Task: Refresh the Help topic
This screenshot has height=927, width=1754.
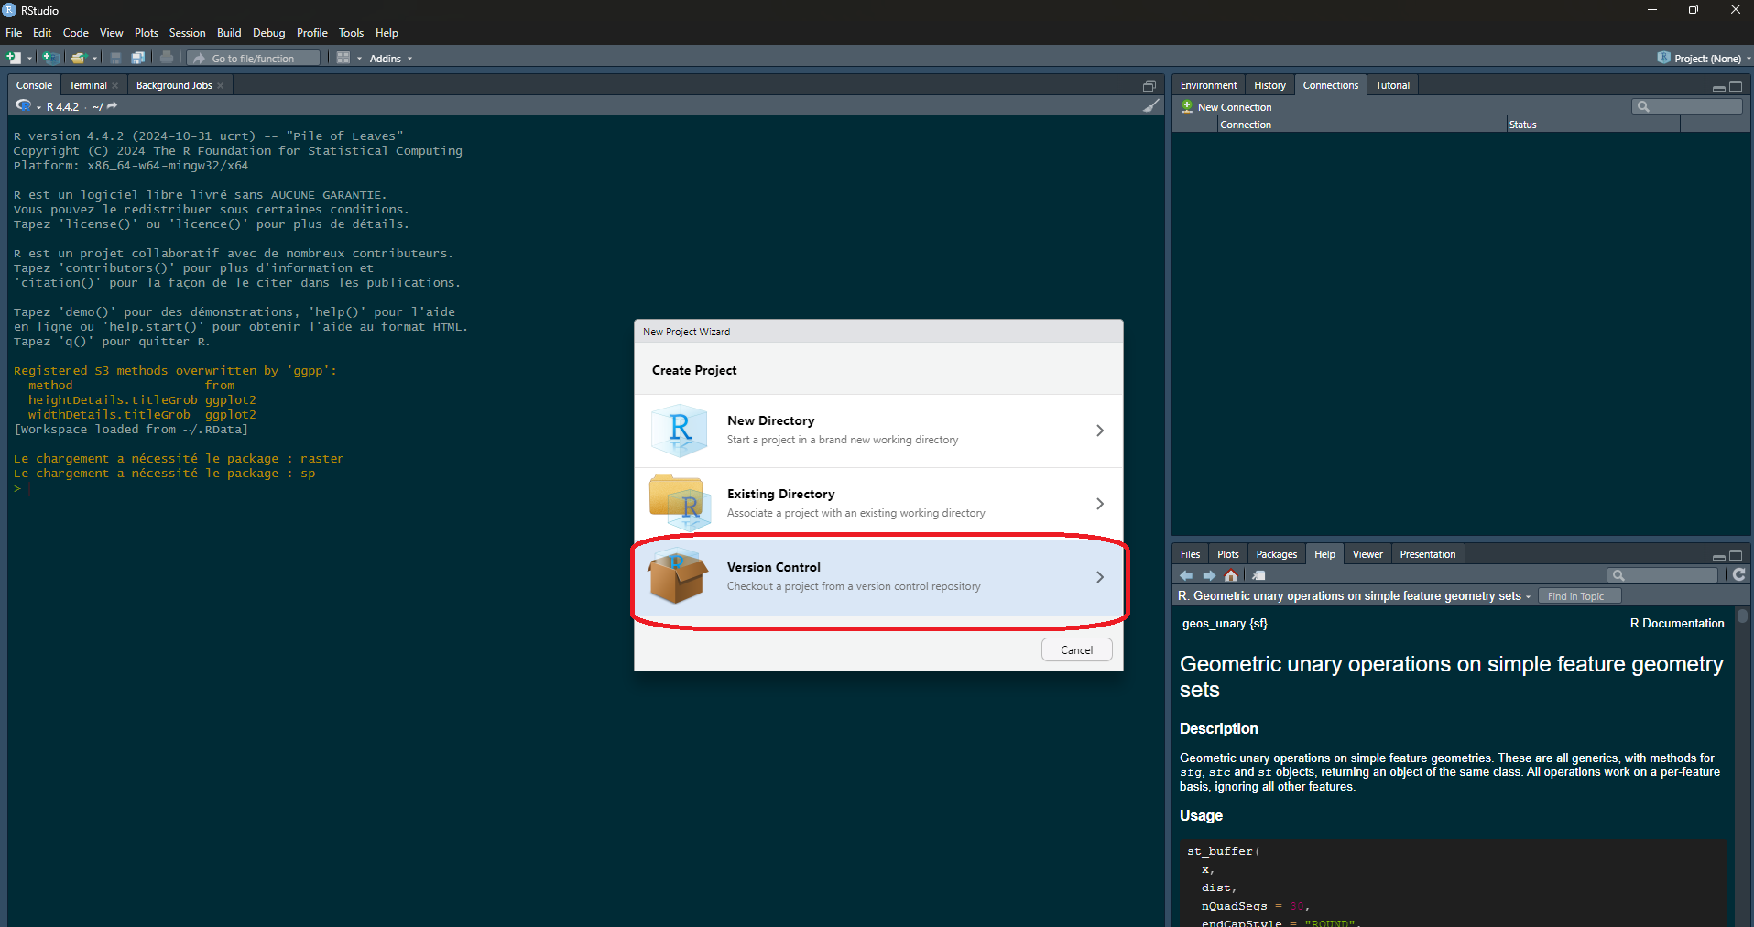Action: point(1738,574)
